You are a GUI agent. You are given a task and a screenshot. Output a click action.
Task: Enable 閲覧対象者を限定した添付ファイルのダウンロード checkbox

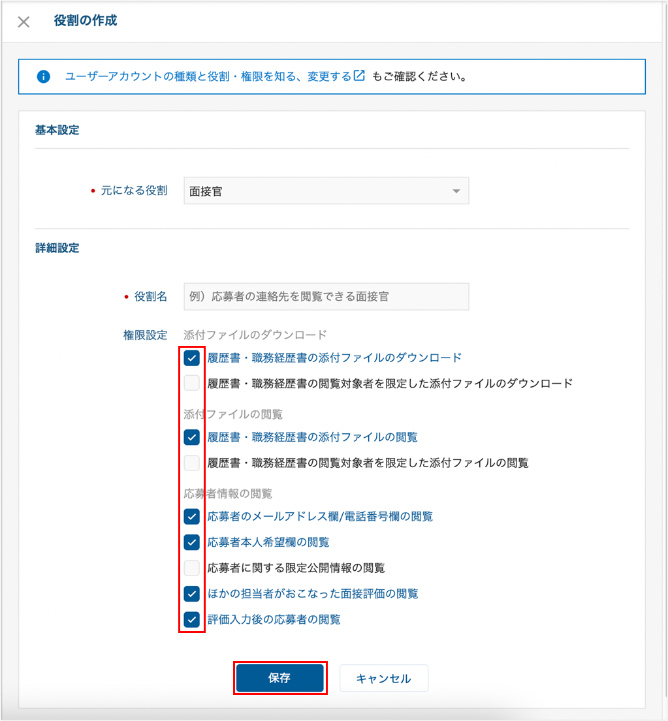[192, 384]
